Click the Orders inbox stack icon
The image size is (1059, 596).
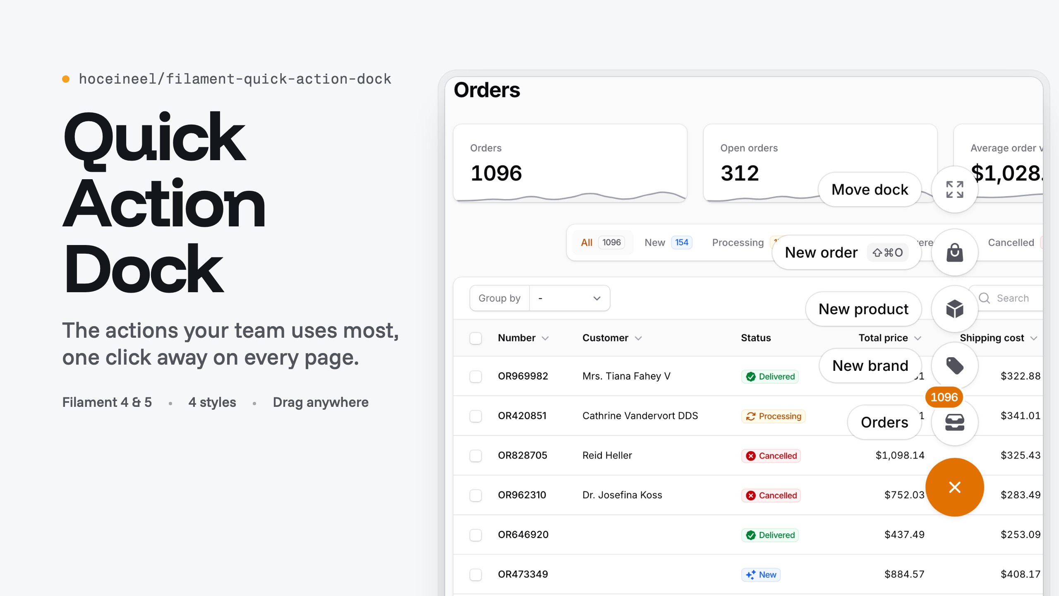954,422
